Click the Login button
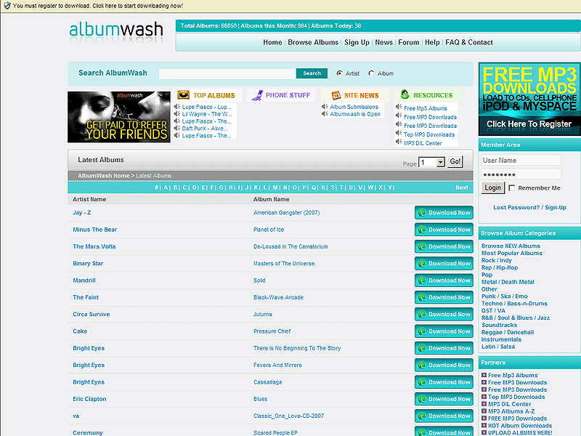Screen dimensions: 581x436 [x=493, y=187]
